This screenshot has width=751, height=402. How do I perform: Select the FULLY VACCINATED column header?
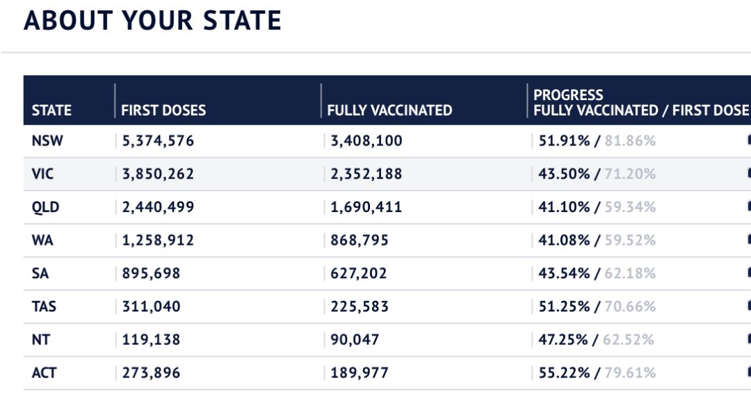coord(389,111)
